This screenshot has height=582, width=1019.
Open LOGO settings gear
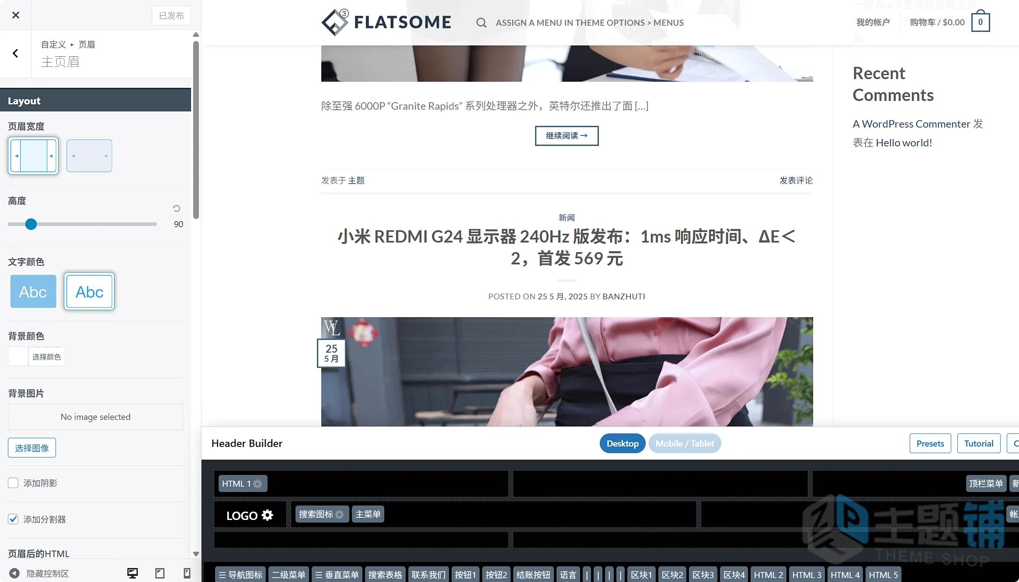coord(268,515)
